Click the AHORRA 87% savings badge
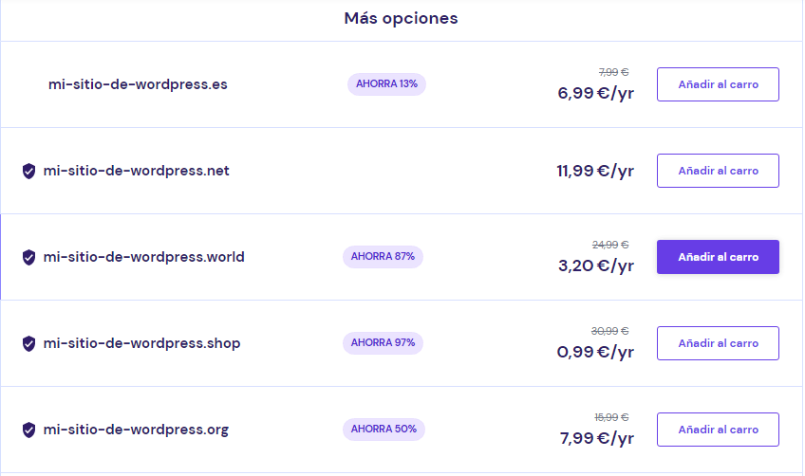This screenshot has width=805, height=476. 383,257
